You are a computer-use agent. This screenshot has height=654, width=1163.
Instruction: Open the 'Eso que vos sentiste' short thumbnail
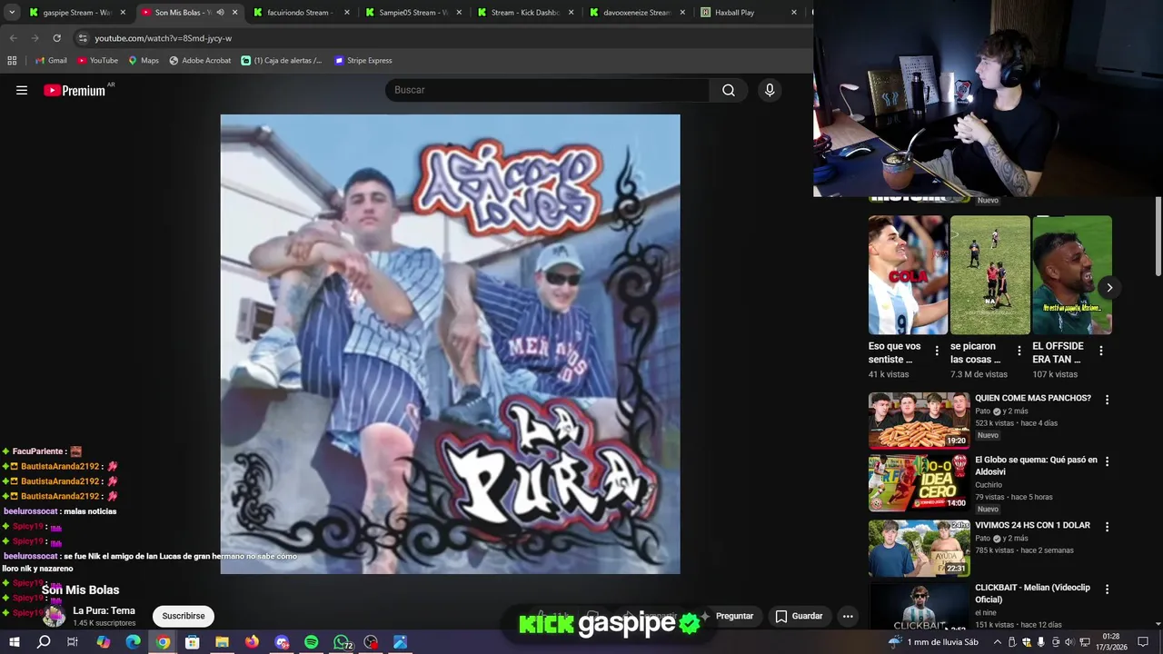pos(908,275)
